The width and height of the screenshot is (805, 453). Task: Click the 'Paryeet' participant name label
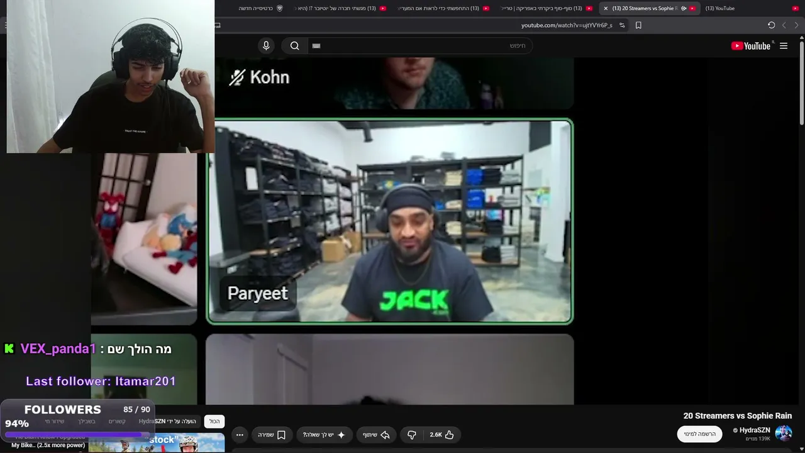coord(258,293)
